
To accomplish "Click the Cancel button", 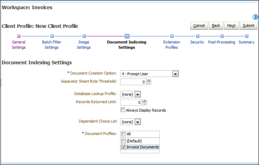I will click(199, 26).
